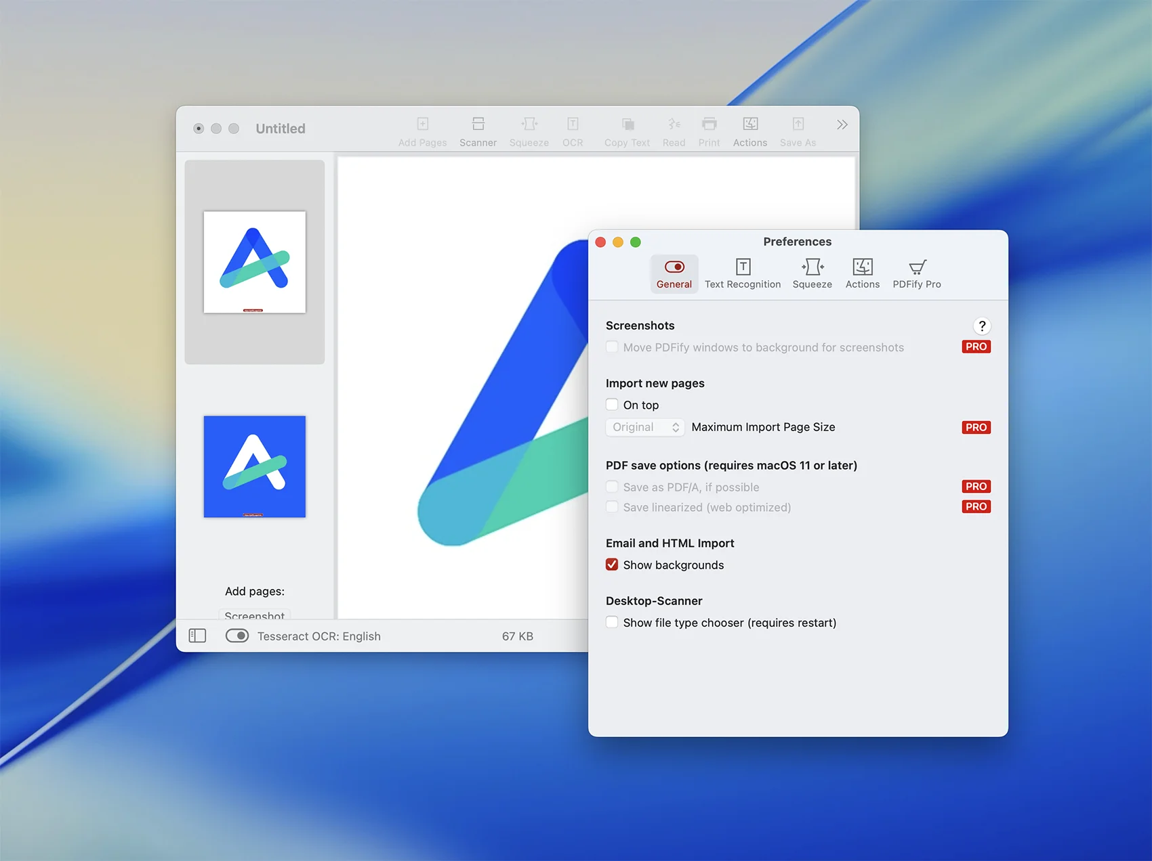Uncheck Show backgrounds checkbox
This screenshot has width=1152, height=861.
pyautogui.click(x=612, y=565)
